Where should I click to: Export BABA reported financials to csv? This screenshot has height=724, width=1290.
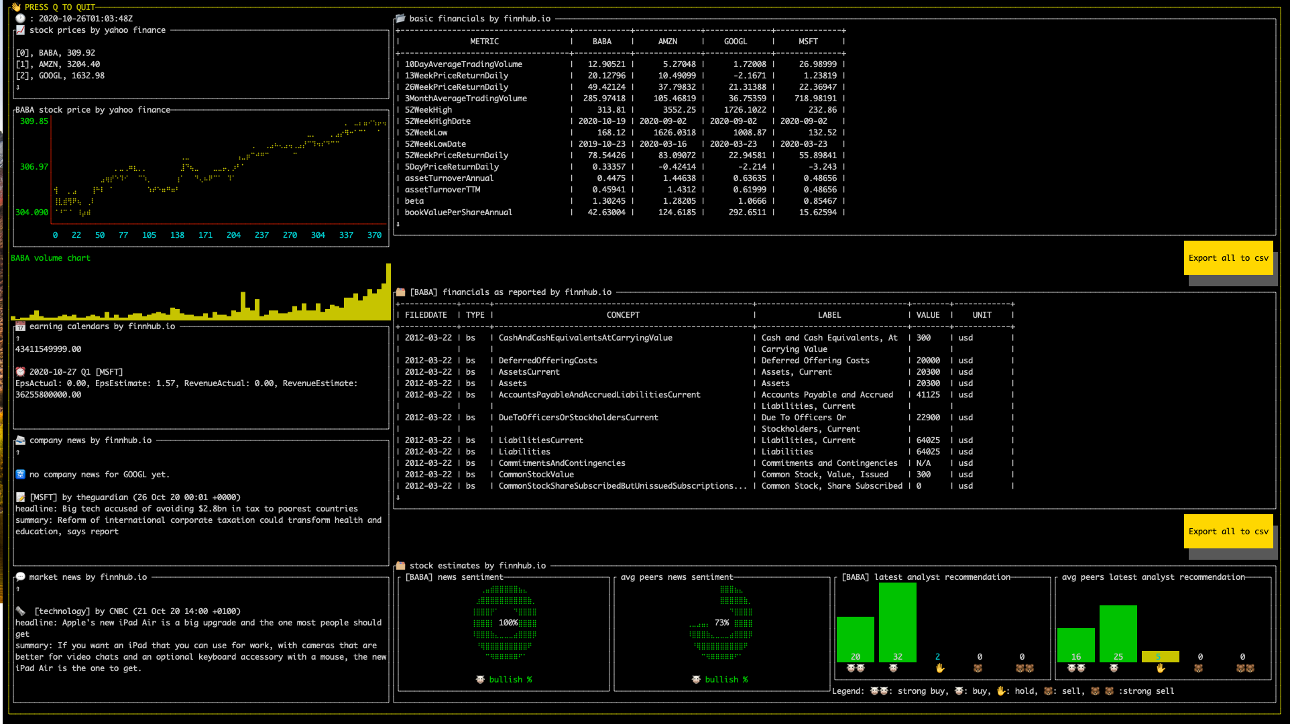click(x=1228, y=532)
